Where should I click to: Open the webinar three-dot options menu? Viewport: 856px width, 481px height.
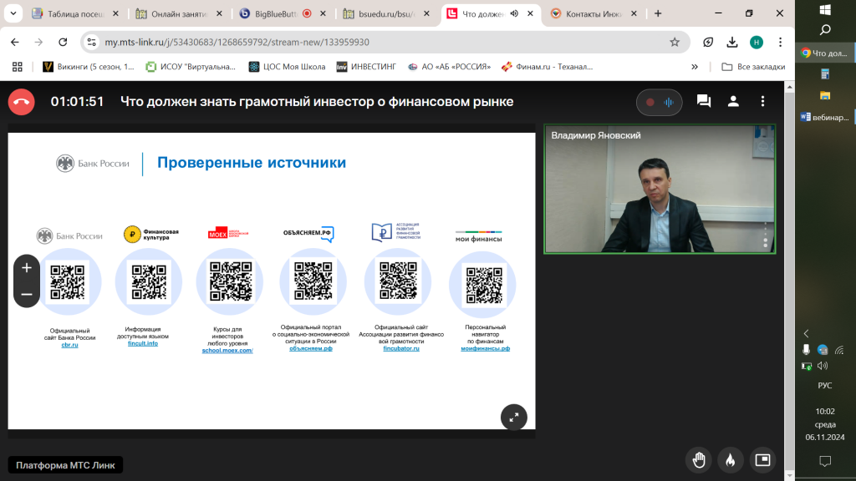coord(762,101)
